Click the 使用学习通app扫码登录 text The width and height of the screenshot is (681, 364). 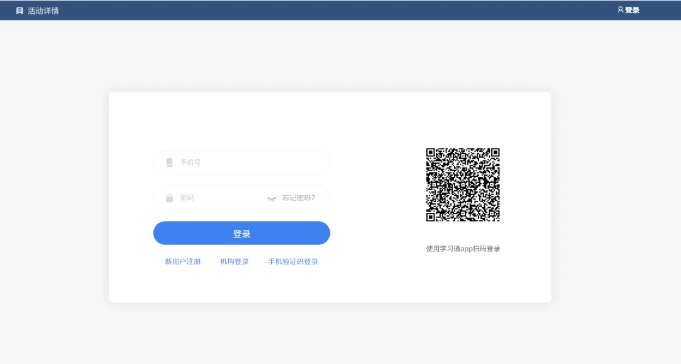(463, 249)
